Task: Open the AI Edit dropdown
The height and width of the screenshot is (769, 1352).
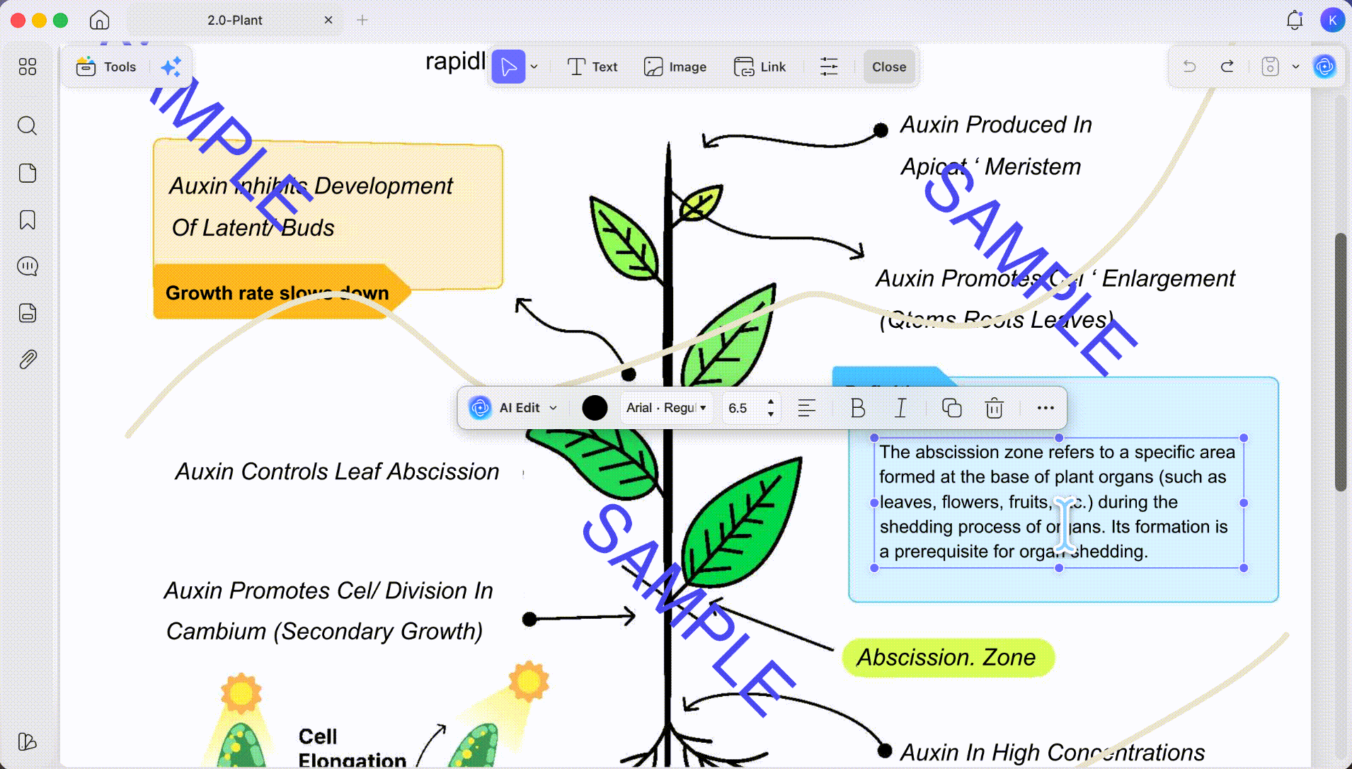Action: point(513,408)
